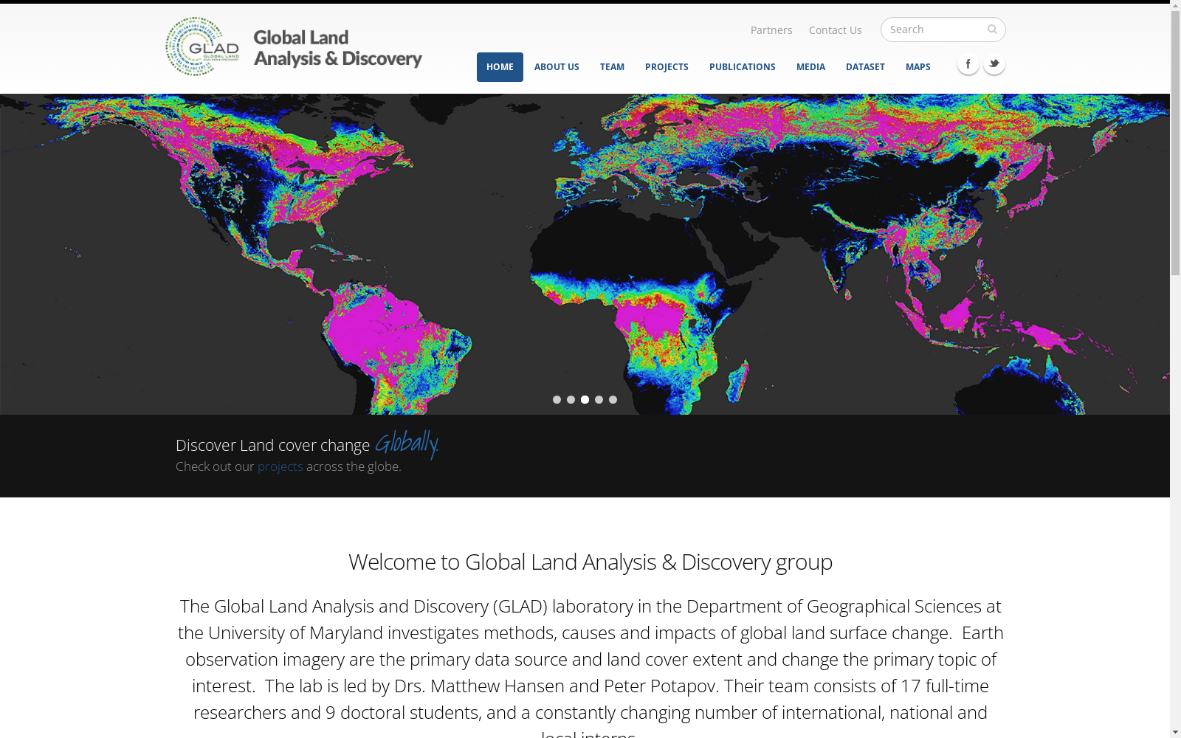This screenshot has width=1181, height=738.
Task: Click the text 'Drs. Matthew Hansen and Peter Potapov'
Action: [555, 686]
